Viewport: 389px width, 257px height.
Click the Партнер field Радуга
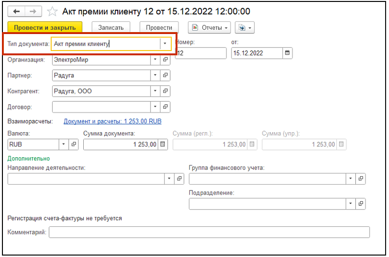(101, 75)
